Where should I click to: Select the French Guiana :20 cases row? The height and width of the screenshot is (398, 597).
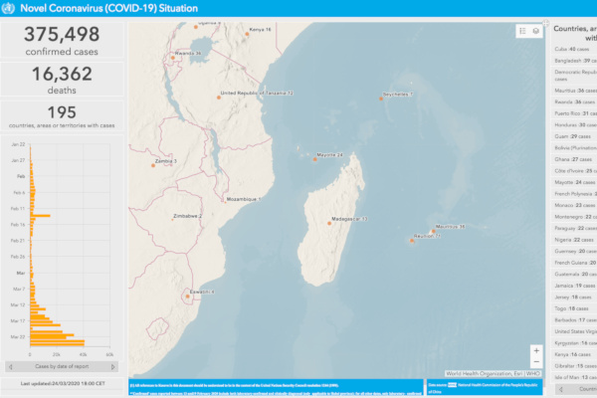click(574, 263)
